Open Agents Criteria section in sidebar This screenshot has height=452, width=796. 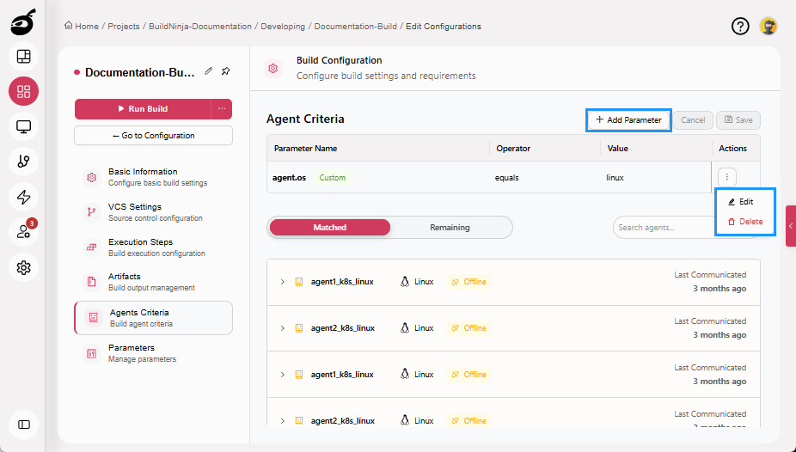(x=153, y=318)
